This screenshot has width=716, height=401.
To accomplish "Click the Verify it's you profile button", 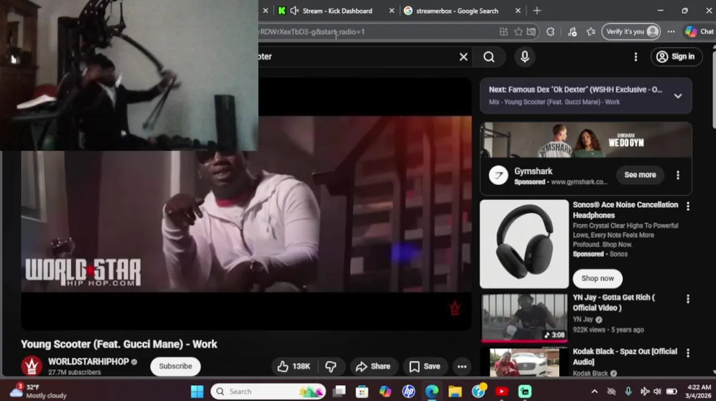I will coord(631,32).
